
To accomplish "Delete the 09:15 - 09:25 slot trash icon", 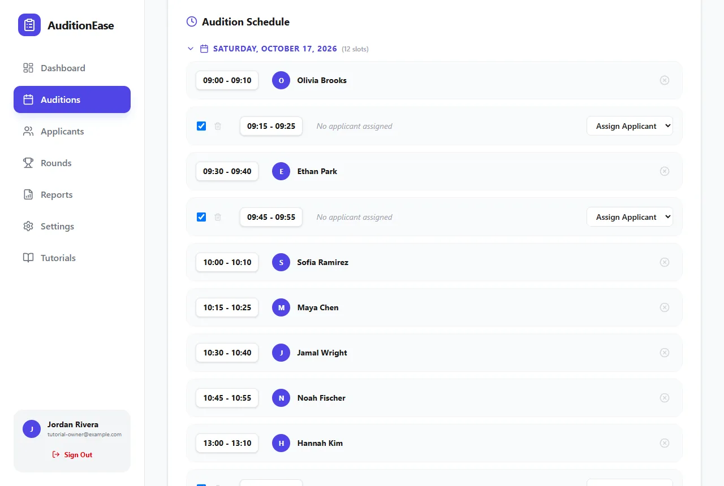I will tap(218, 126).
